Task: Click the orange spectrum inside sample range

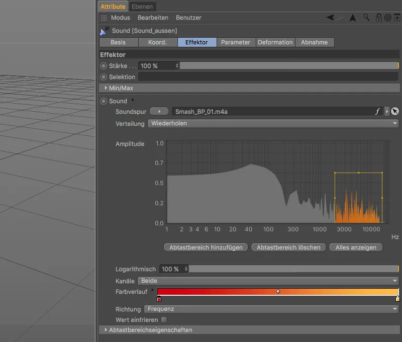Action: pyautogui.click(x=357, y=210)
